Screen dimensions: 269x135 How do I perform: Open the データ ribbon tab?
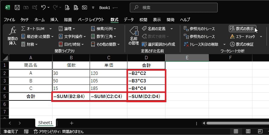click(x=129, y=20)
